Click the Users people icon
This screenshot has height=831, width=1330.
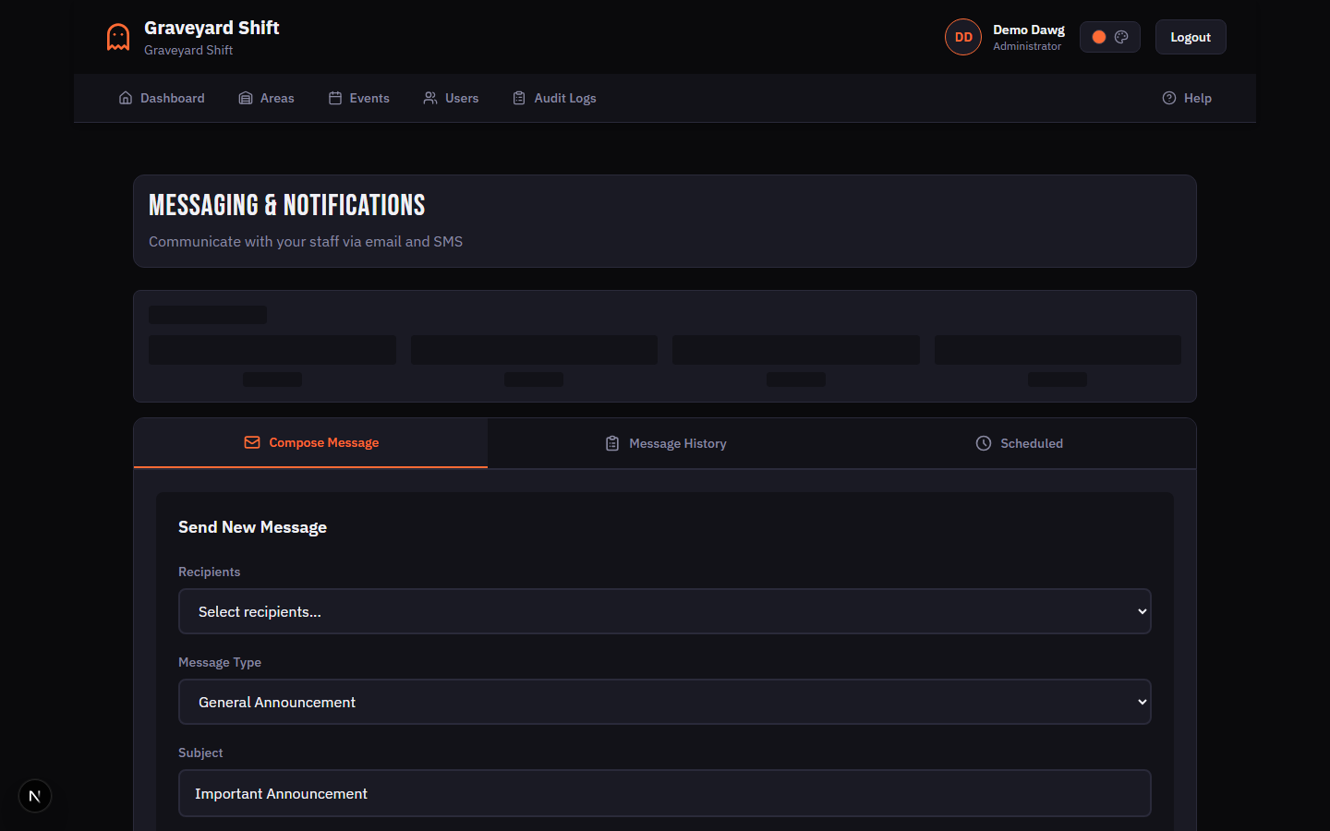coord(430,98)
